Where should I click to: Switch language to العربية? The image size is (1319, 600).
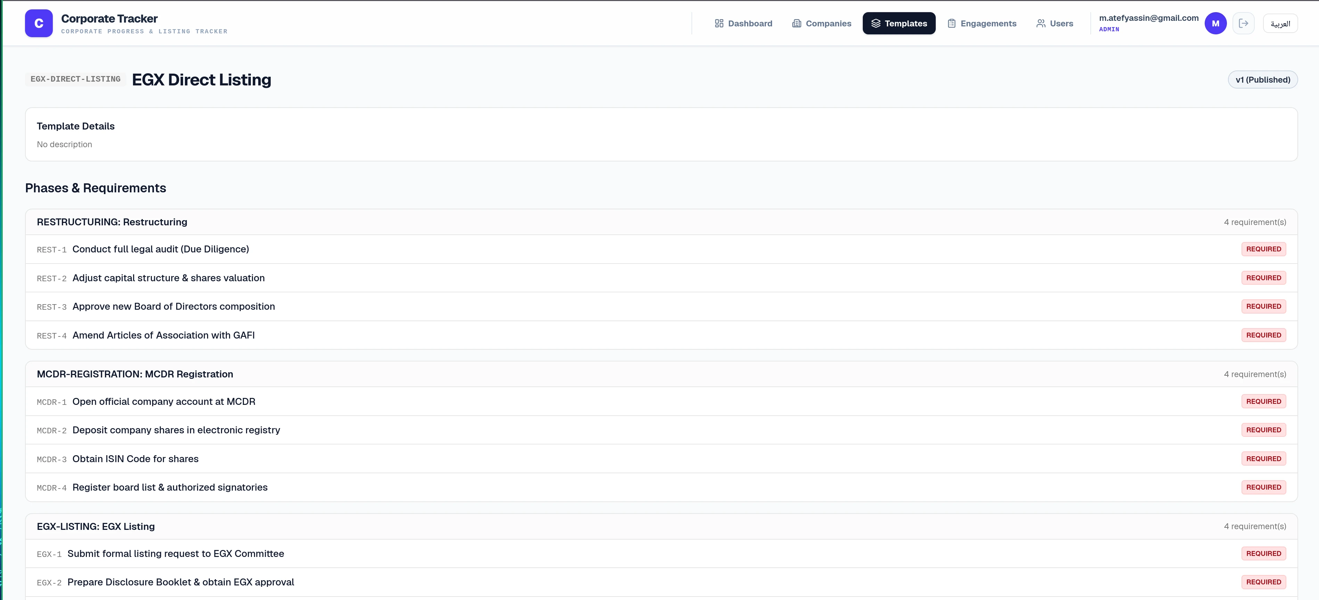coord(1280,24)
